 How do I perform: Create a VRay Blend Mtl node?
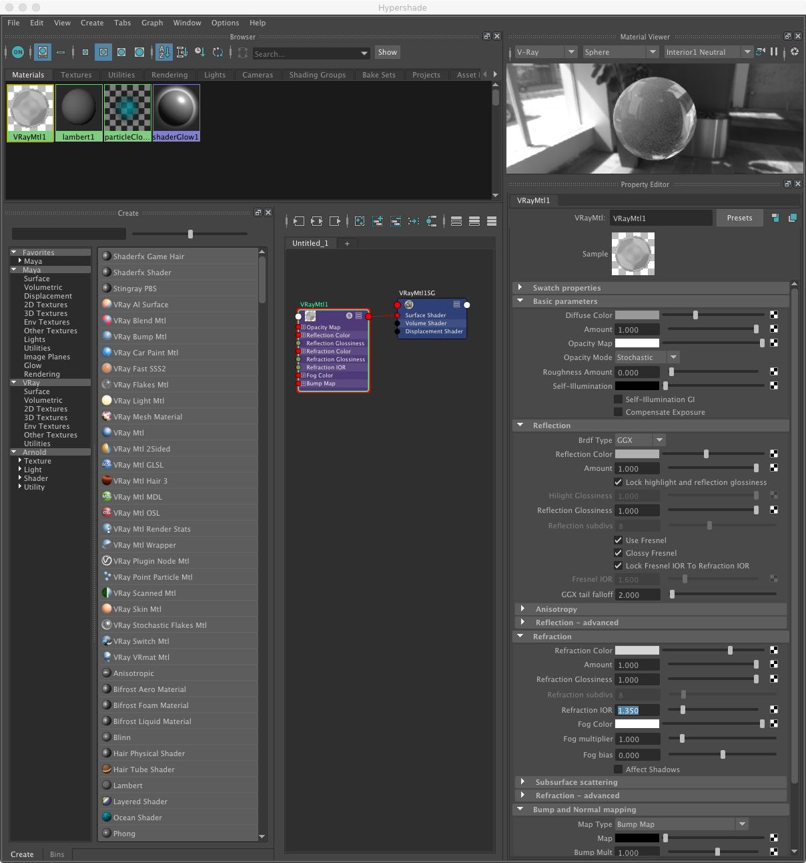click(x=178, y=321)
